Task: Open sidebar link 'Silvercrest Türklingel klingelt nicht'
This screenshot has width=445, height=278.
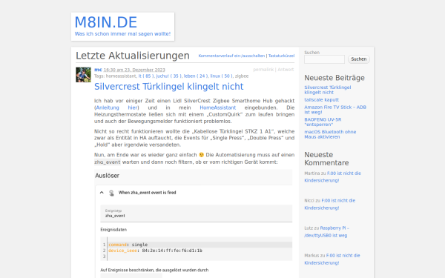Action: click(x=328, y=90)
